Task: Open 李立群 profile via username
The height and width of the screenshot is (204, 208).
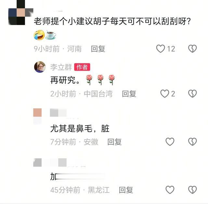Action: (x=61, y=67)
